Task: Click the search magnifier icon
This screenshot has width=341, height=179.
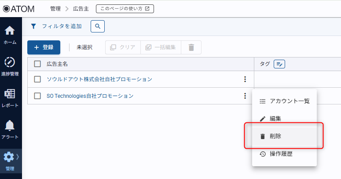Action: (98, 26)
